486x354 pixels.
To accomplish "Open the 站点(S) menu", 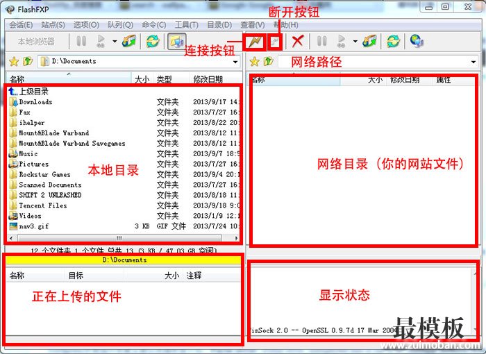I will (53, 24).
